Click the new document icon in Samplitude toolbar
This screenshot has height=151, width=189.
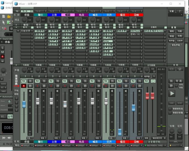(4, 16)
